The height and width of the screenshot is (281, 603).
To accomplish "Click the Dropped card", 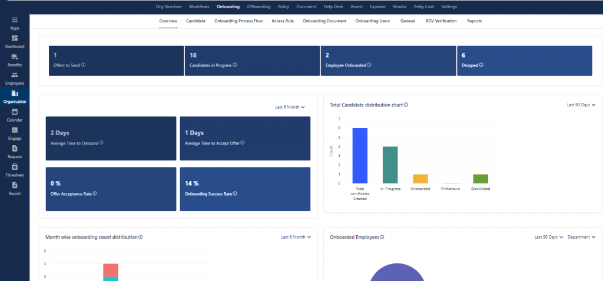I will click(525, 61).
